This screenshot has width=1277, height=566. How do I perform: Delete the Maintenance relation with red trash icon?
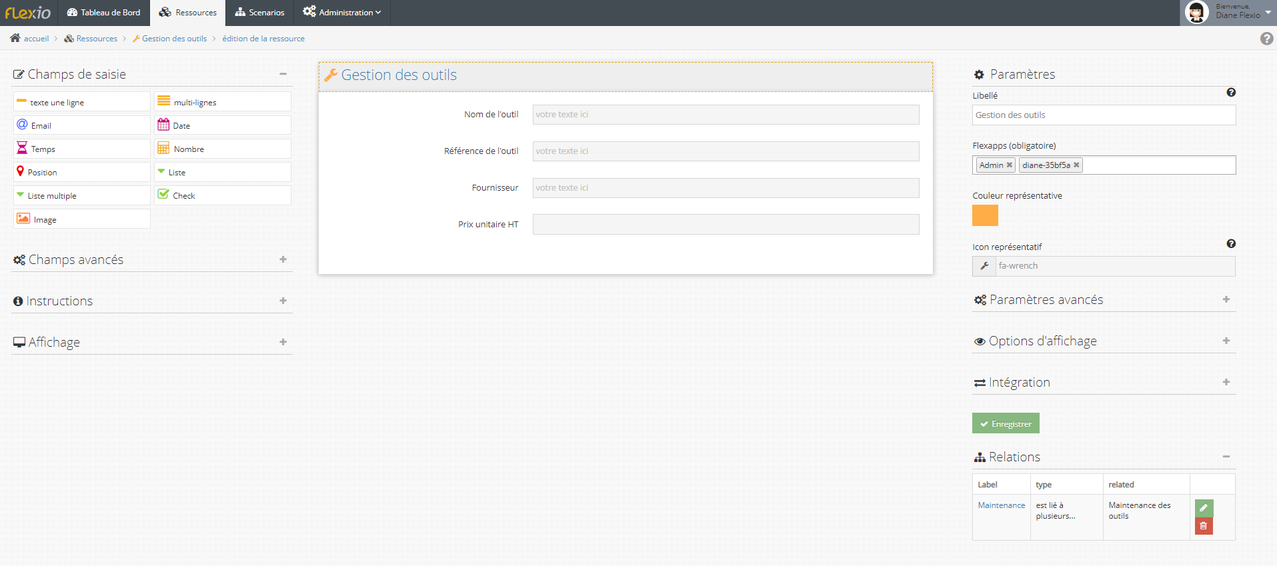(x=1204, y=526)
